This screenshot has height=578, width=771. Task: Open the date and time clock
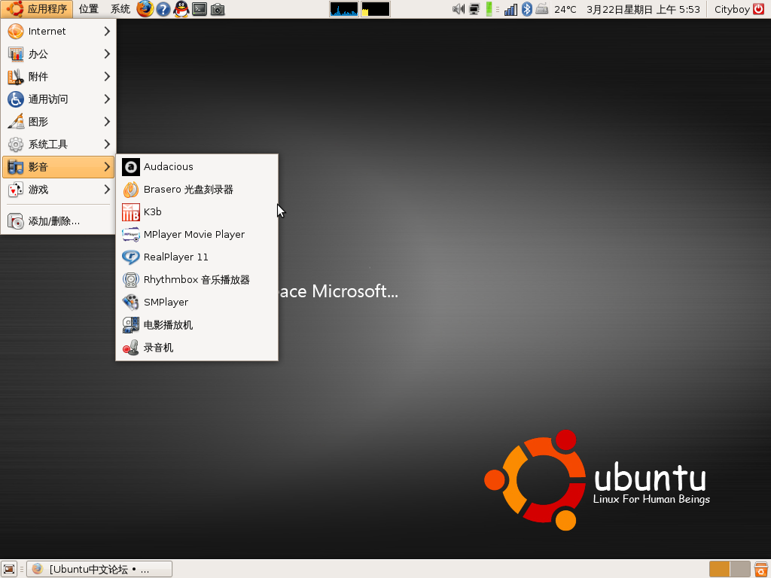pos(643,9)
